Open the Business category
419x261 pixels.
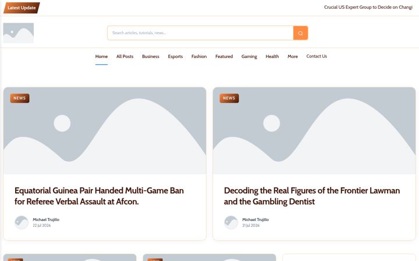coord(151,56)
